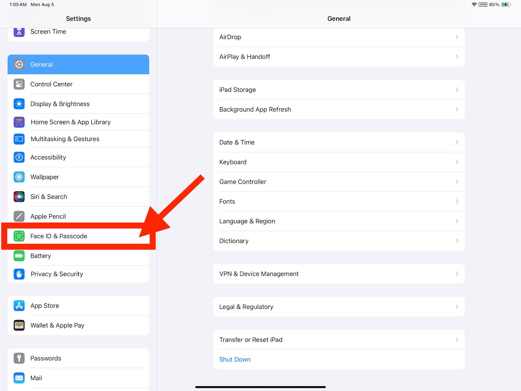521x391 pixels.
Task: Open Legal & Regulatory
Action: [x=339, y=307]
